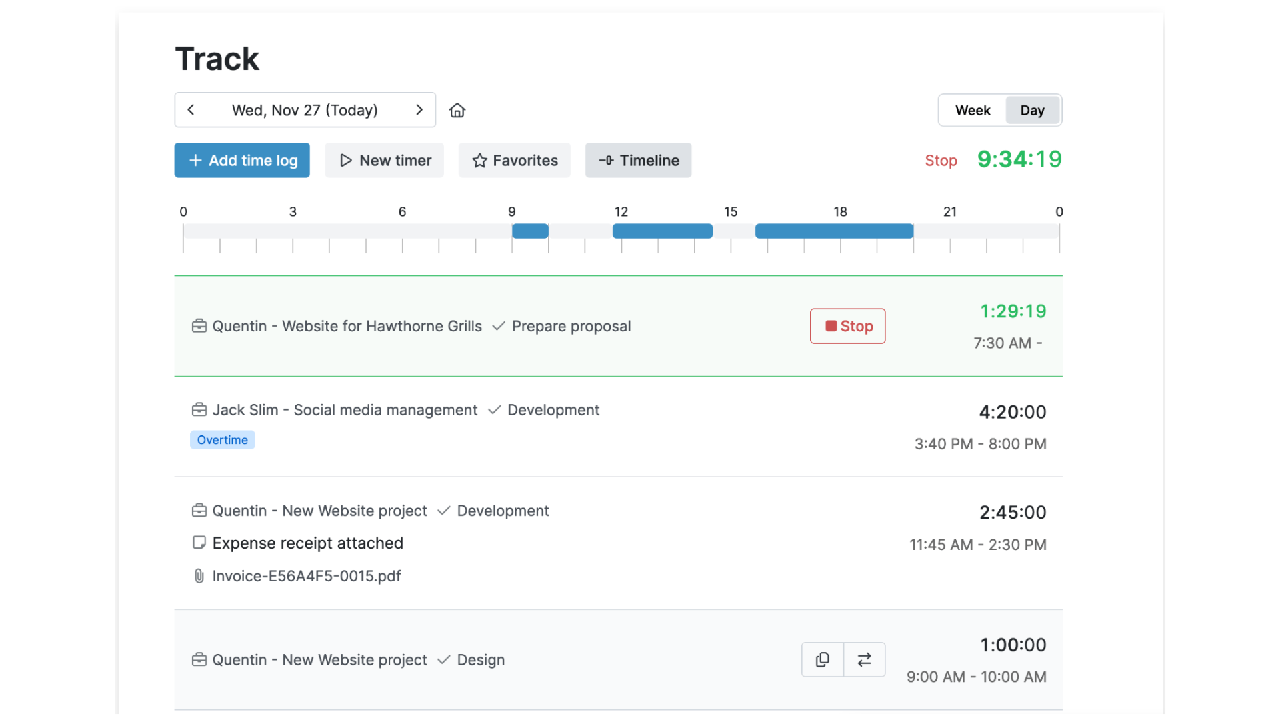Open the date picker showing Wed, Nov 27 (Today)
The height and width of the screenshot is (720, 1280).
pos(305,110)
